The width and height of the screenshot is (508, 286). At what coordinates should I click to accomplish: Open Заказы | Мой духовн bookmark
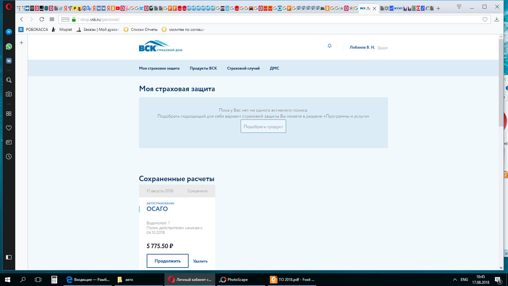(98, 30)
